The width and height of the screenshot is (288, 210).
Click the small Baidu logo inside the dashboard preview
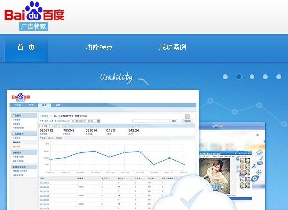click(21, 97)
